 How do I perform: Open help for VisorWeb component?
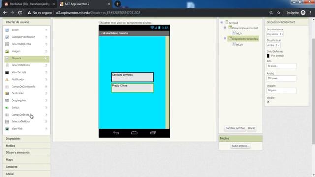click(x=46, y=129)
